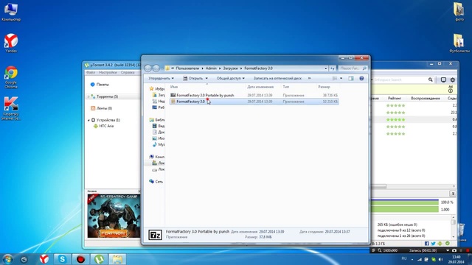
Task: Click uTorrent remote monitor icon
Action: (x=443, y=79)
